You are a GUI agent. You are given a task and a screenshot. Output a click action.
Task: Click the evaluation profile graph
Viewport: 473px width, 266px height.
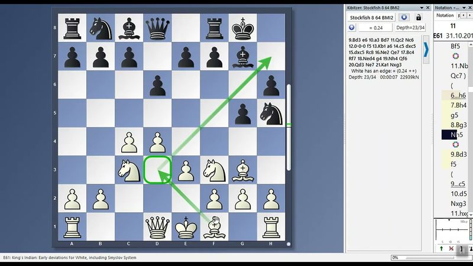[x=453, y=231]
